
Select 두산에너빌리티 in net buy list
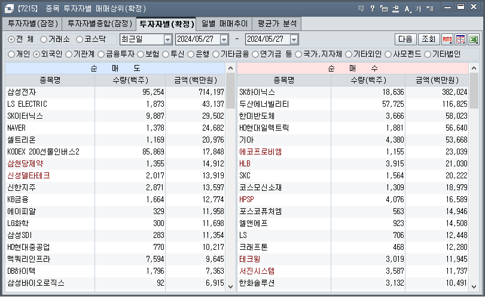click(x=353, y=104)
